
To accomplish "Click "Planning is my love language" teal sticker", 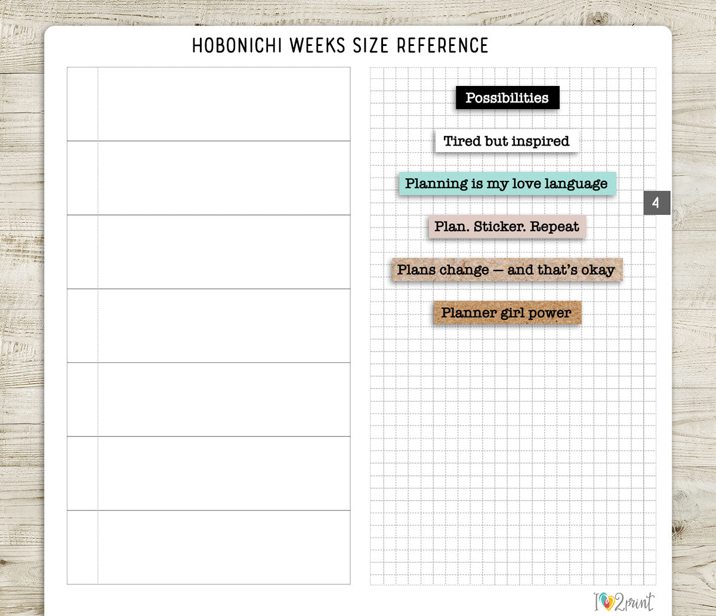I will click(507, 183).
